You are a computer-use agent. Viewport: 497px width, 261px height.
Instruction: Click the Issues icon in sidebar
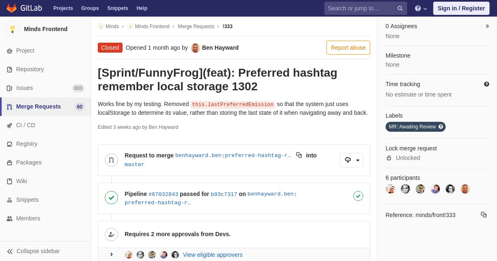tap(10, 88)
